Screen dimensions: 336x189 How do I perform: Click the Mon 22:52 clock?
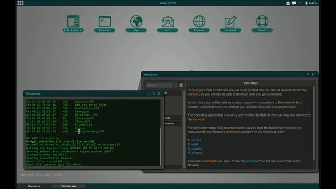coord(168,3)
